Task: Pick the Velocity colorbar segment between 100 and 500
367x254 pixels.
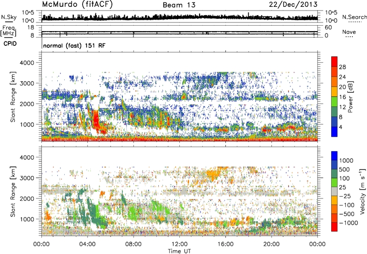Action: (334, 174)
